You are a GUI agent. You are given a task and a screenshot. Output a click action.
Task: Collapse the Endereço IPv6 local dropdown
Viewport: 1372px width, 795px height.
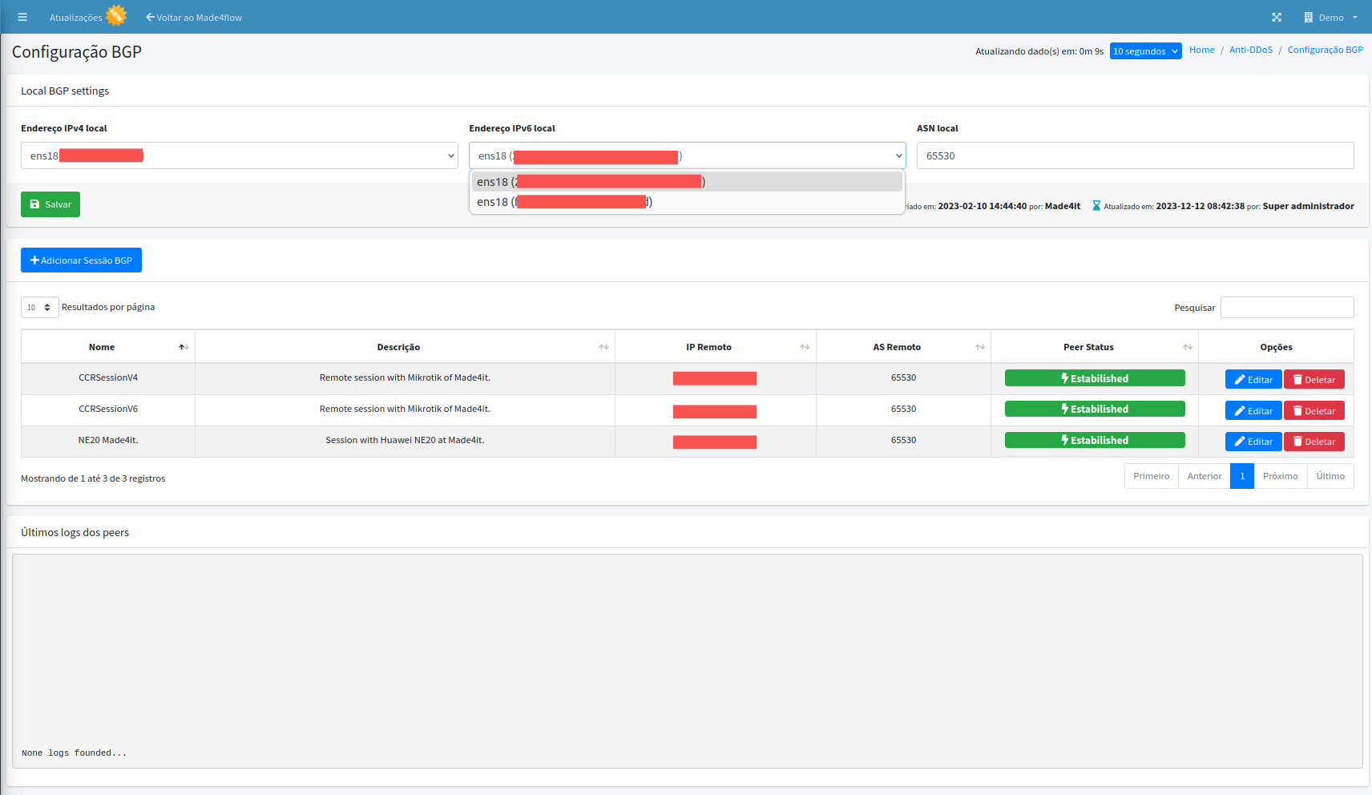[688, 155]
